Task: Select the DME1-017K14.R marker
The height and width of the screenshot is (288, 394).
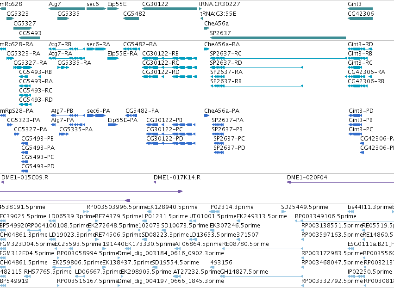Action: point(155,182)
